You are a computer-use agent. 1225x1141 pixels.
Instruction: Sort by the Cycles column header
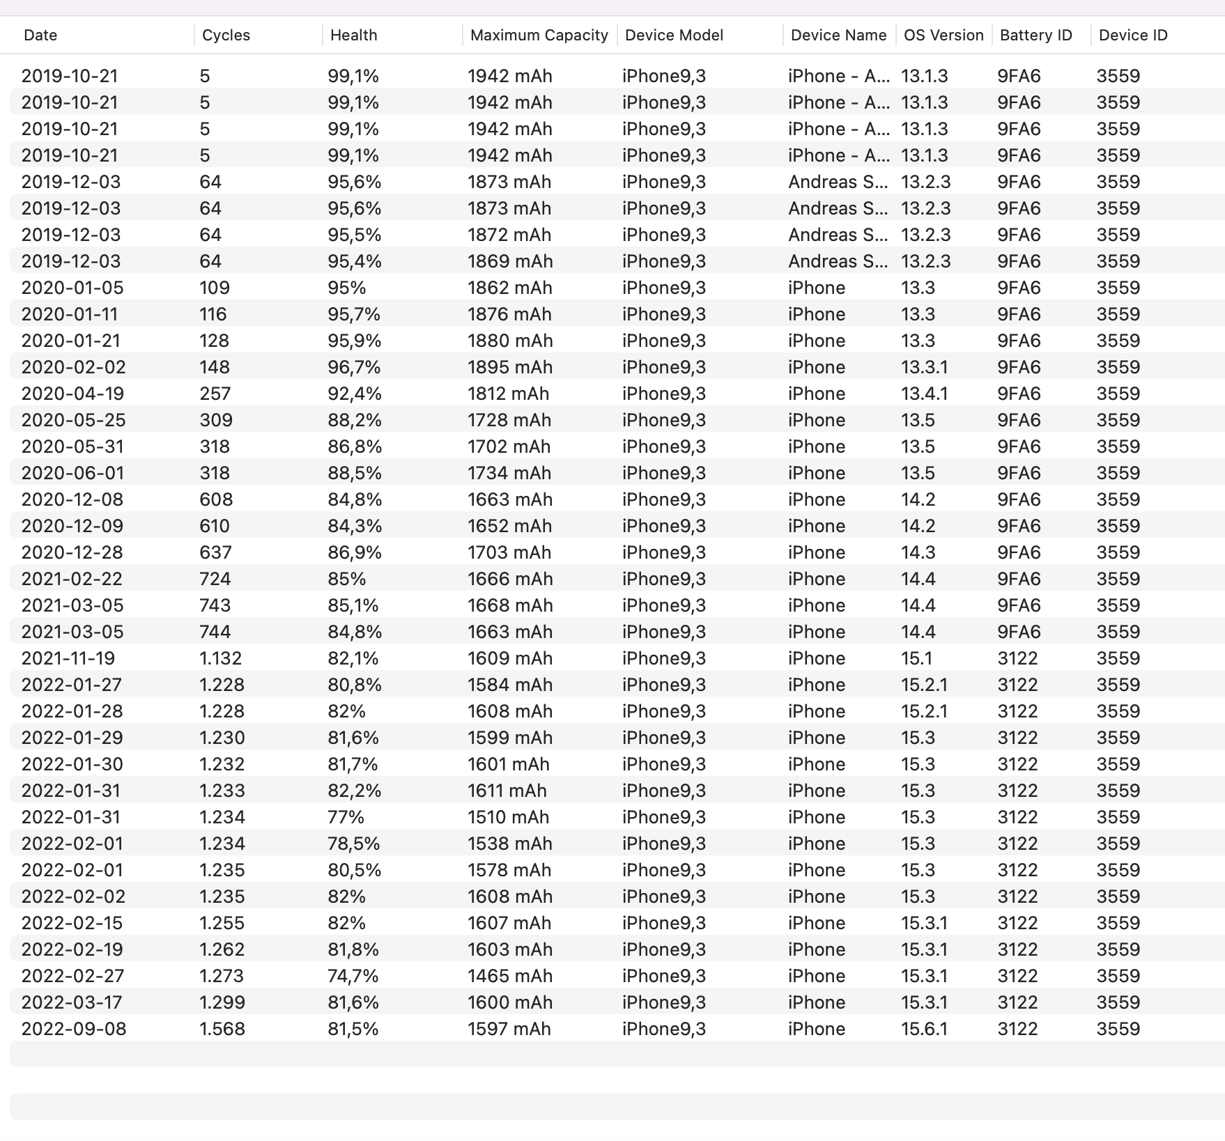pos(226,35)
